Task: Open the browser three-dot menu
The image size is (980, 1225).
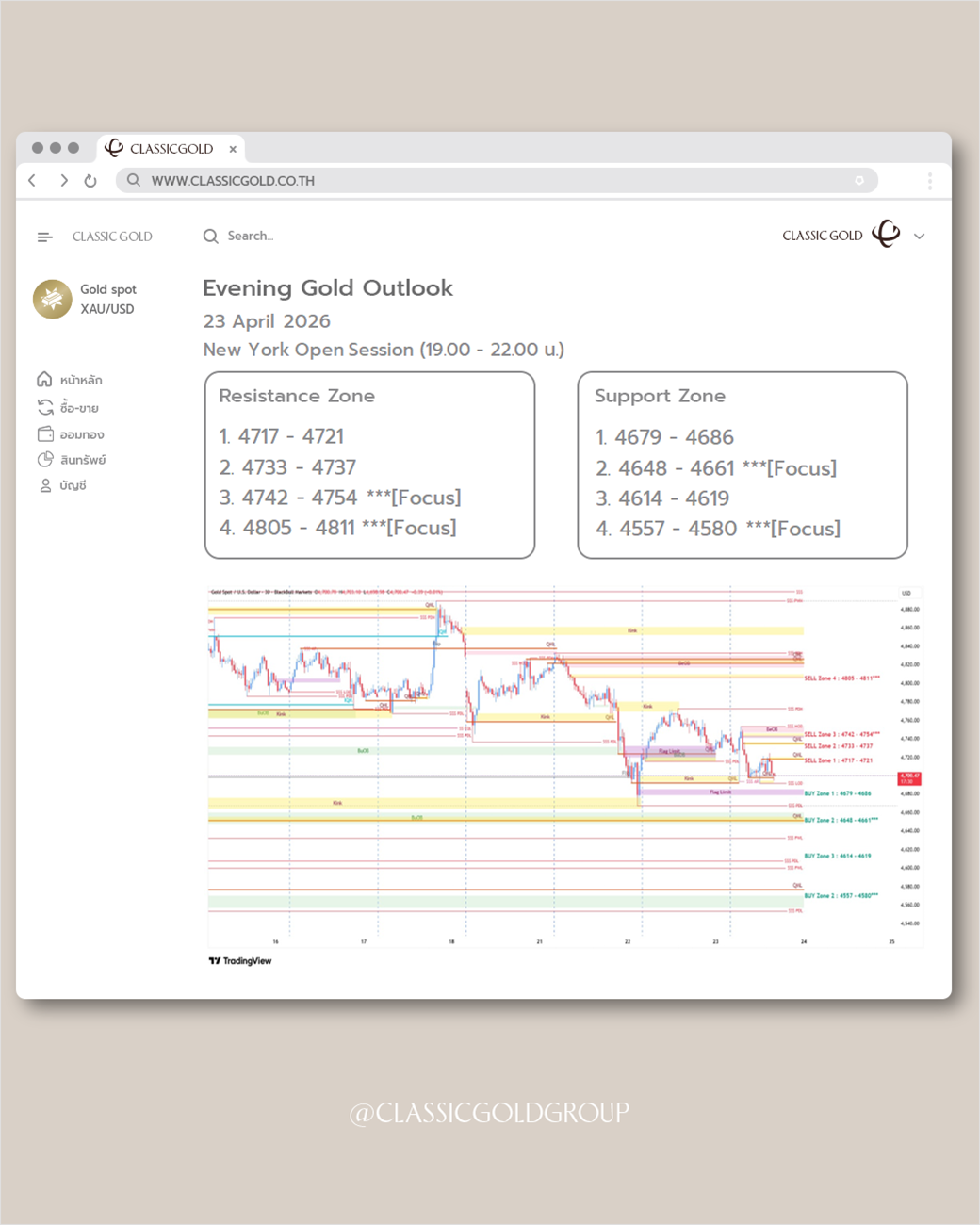Action: click(x=929, y=181)
